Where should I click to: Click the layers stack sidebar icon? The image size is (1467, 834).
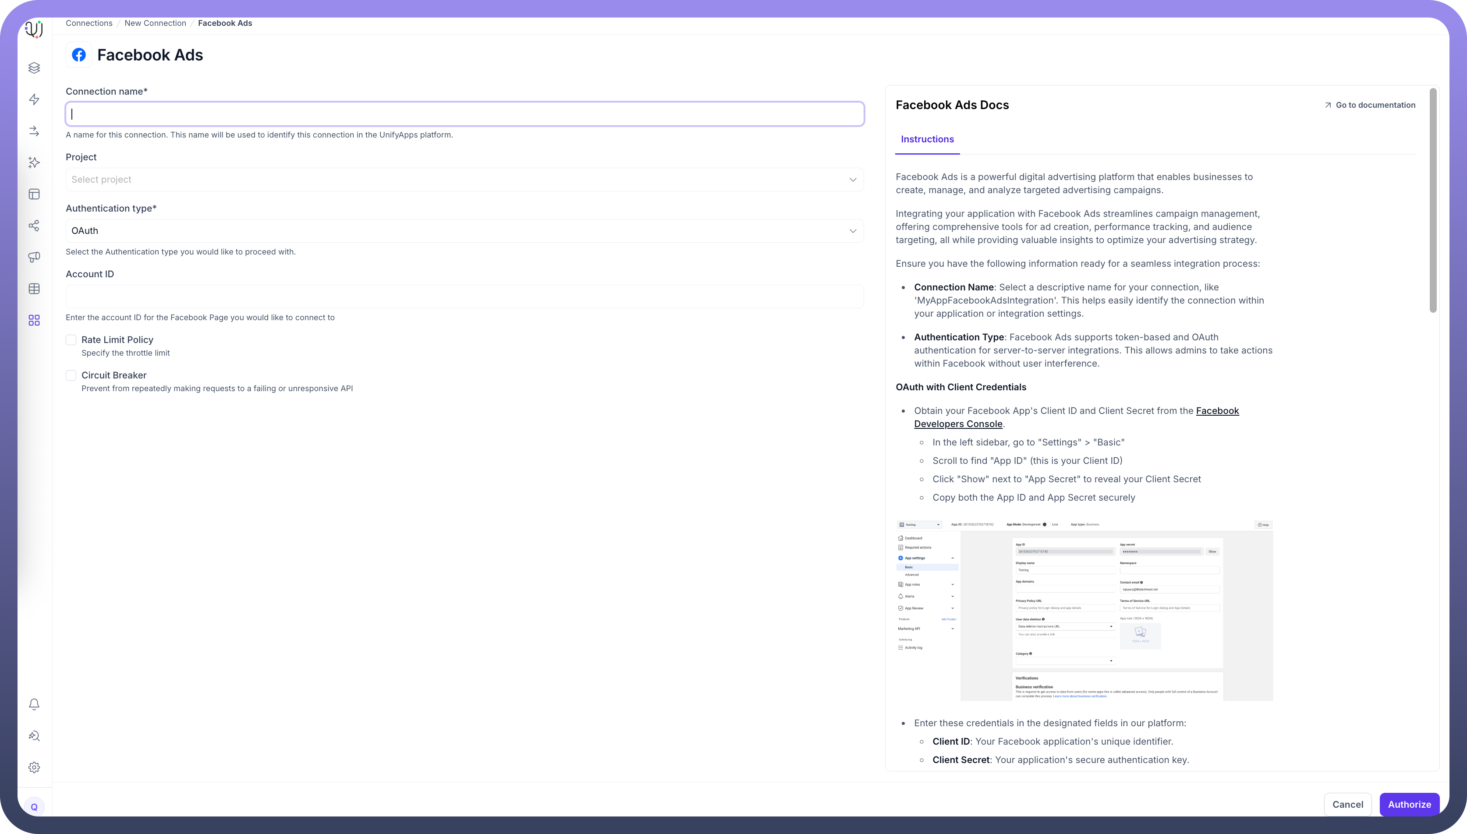coord(34,67)
